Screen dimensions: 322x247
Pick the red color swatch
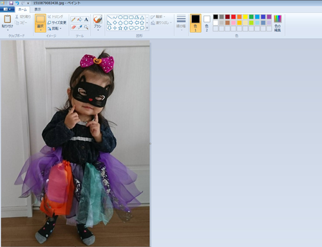233,17
